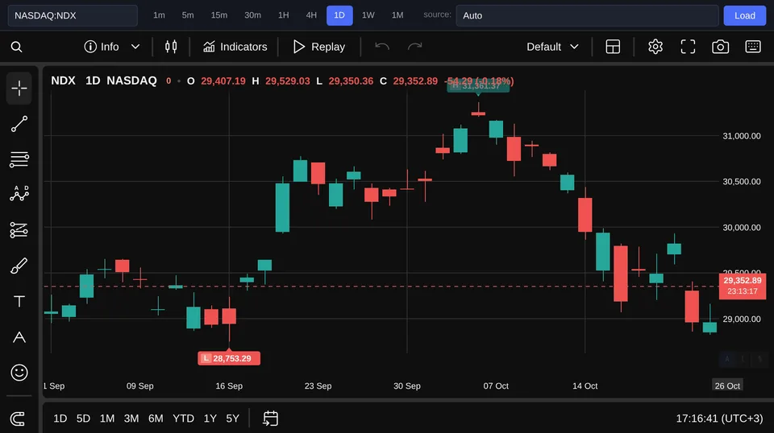Open the Default template dropdown
This screenshot has width=774, height=433.
click(552, 47)
